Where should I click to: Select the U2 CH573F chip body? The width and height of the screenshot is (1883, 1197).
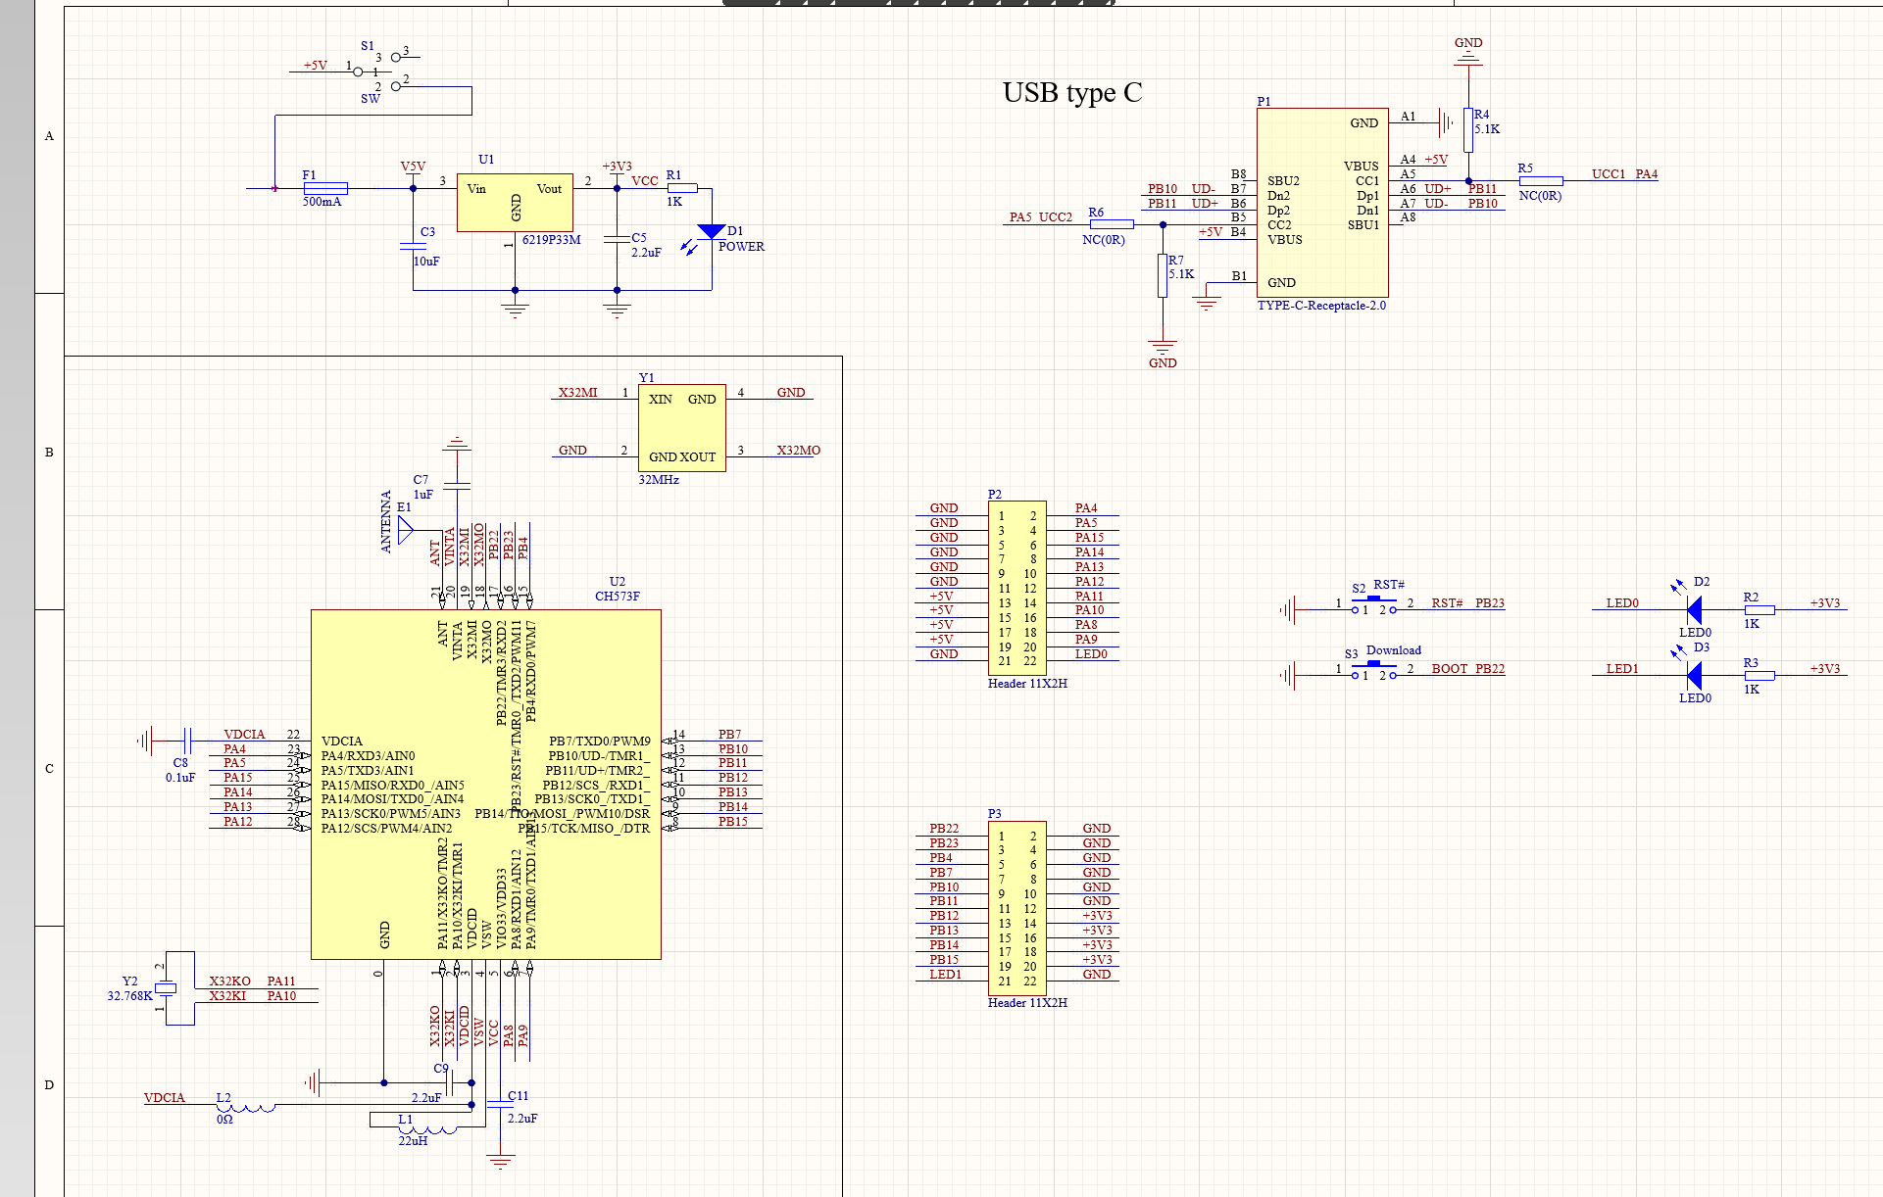tap(486, 785)
